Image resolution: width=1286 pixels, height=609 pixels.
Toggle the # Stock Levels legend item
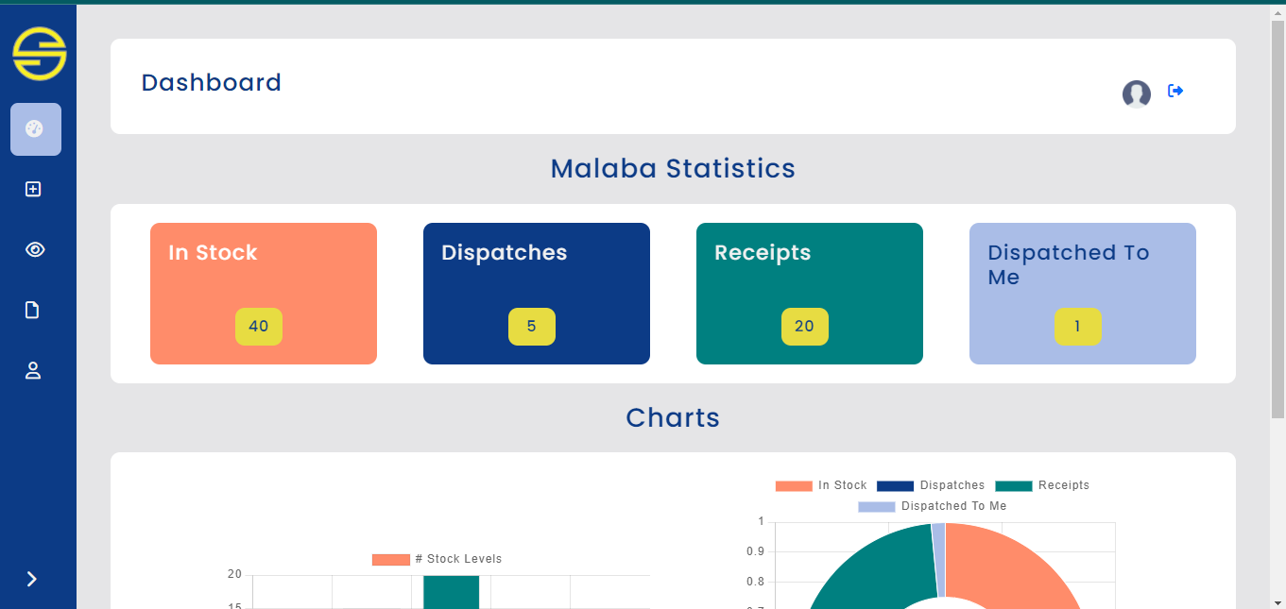pyautogui.click(x=437, y=559)
